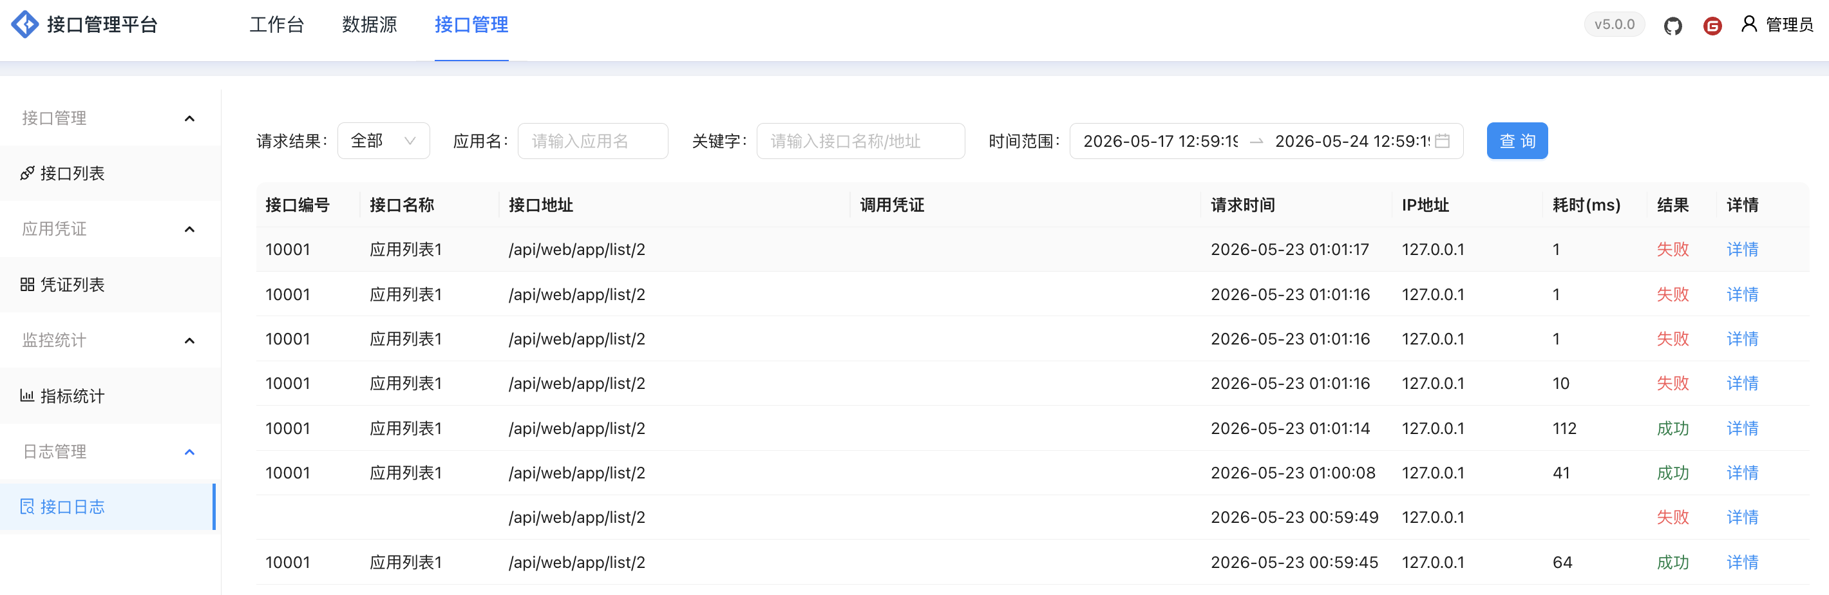1829x595 pixels.
Task: Collapse the 接口管理 sidebar group
Action: [189, 118]
